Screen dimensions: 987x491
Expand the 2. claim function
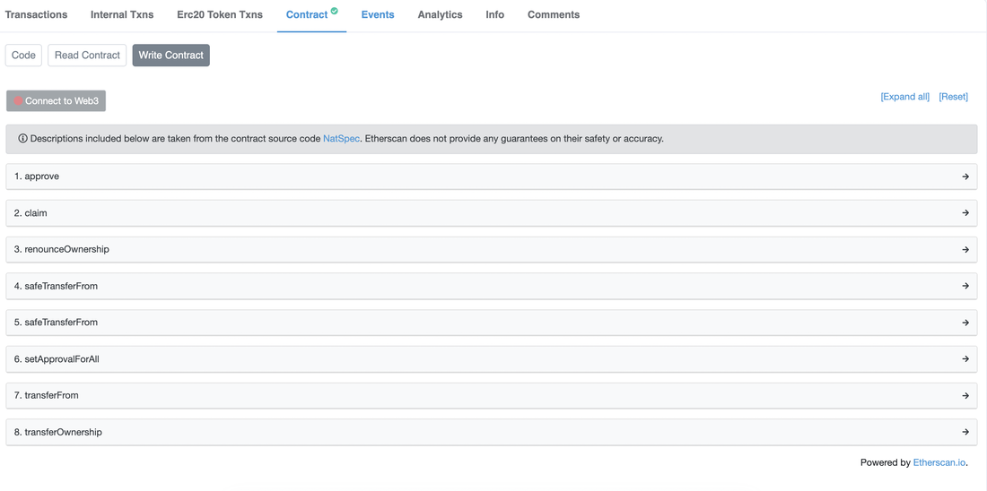[492, 213]
